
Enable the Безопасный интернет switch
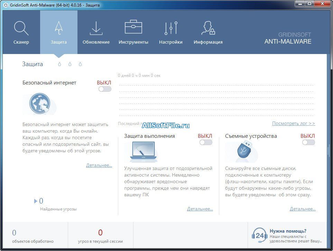pos(105,89)
